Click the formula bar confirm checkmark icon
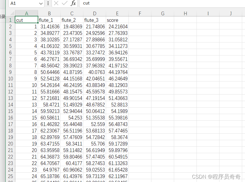The height and width of the screenshot is (182, 245). coord(64,3)
